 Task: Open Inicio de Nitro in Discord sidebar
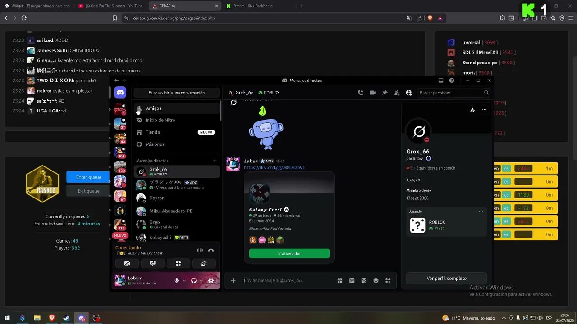[x=177, y=120]
